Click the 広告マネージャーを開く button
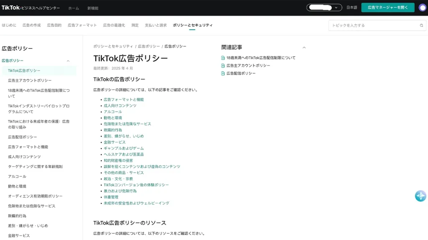The image size is (428, 240). [387, 7]
